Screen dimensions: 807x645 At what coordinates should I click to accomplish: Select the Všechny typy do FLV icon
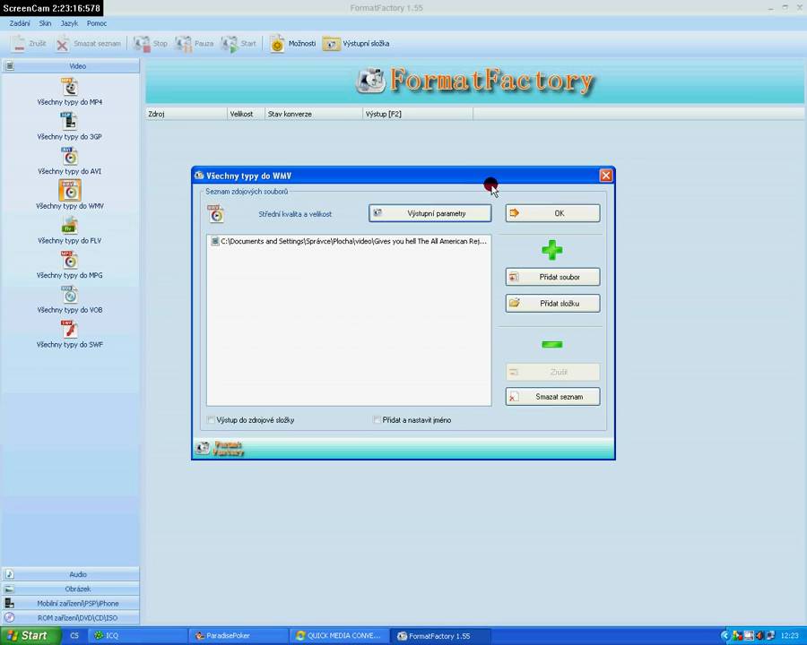69,225
